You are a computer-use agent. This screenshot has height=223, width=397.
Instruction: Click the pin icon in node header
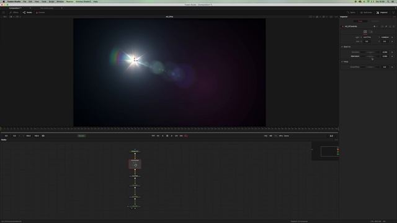tap(386, 27)
